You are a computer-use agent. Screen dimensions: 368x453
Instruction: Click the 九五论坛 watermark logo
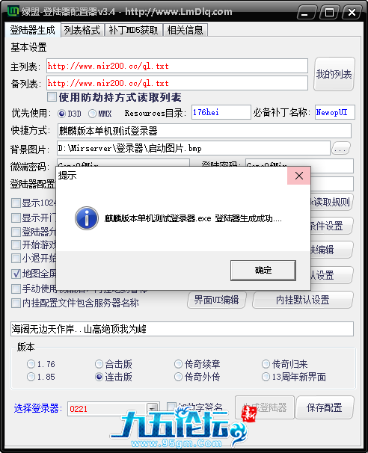point(180,429)
